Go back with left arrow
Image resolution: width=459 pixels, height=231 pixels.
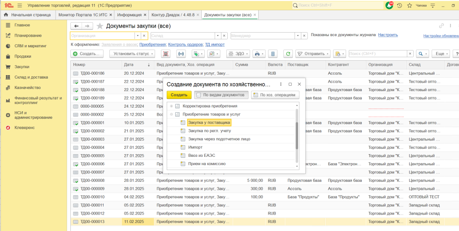coord(76,26)
